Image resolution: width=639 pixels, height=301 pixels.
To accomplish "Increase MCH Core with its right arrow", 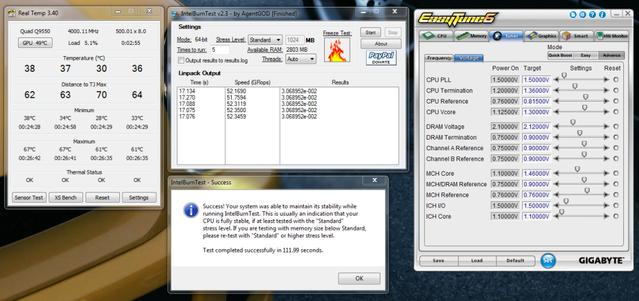I will tap(607, 174).
